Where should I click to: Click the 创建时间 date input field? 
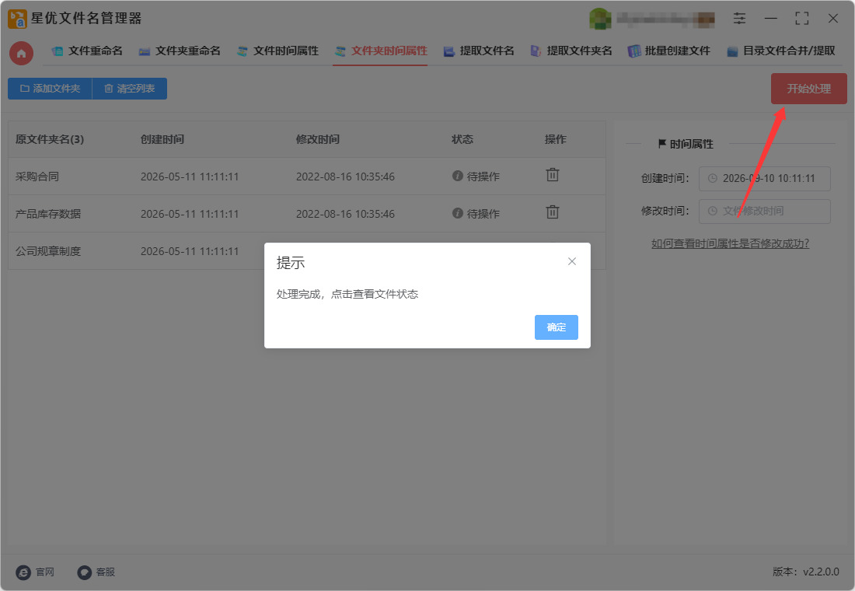(765, 178)
